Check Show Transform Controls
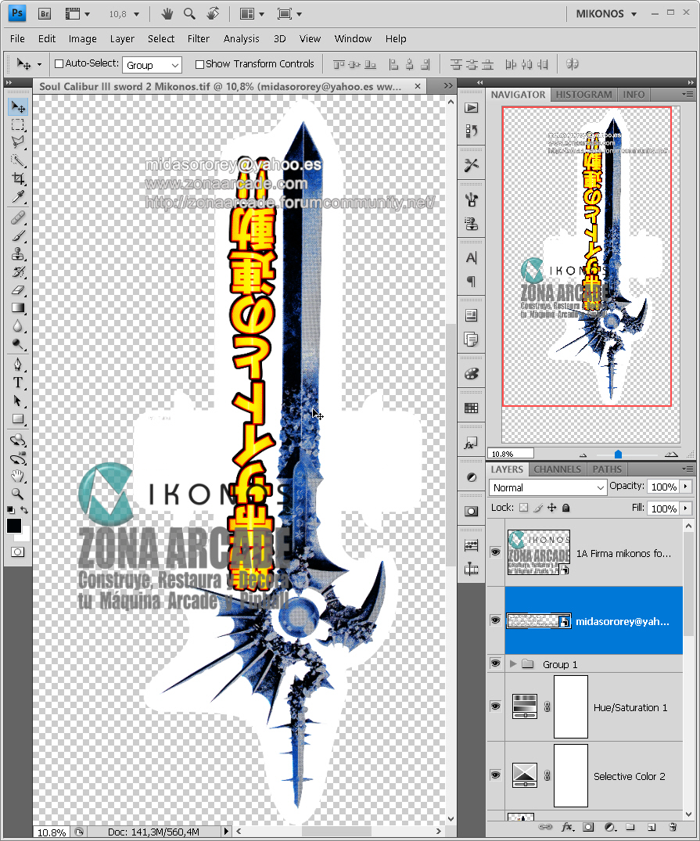 [x=200, y=63]
